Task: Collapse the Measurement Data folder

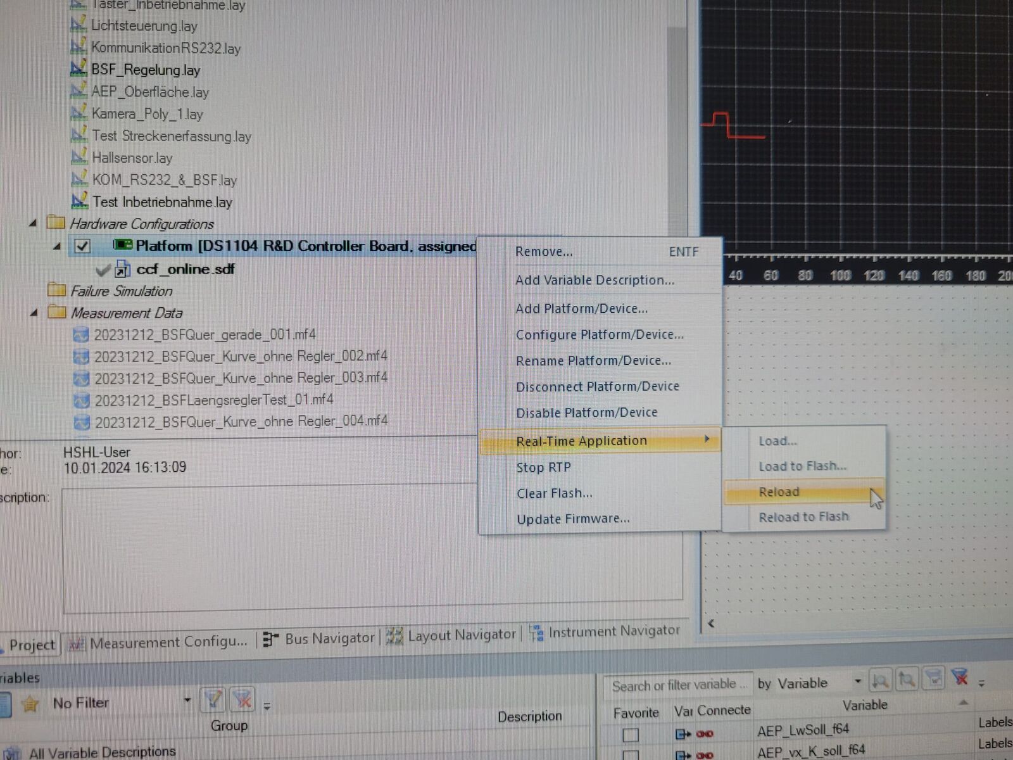Action: pos(34,312)
